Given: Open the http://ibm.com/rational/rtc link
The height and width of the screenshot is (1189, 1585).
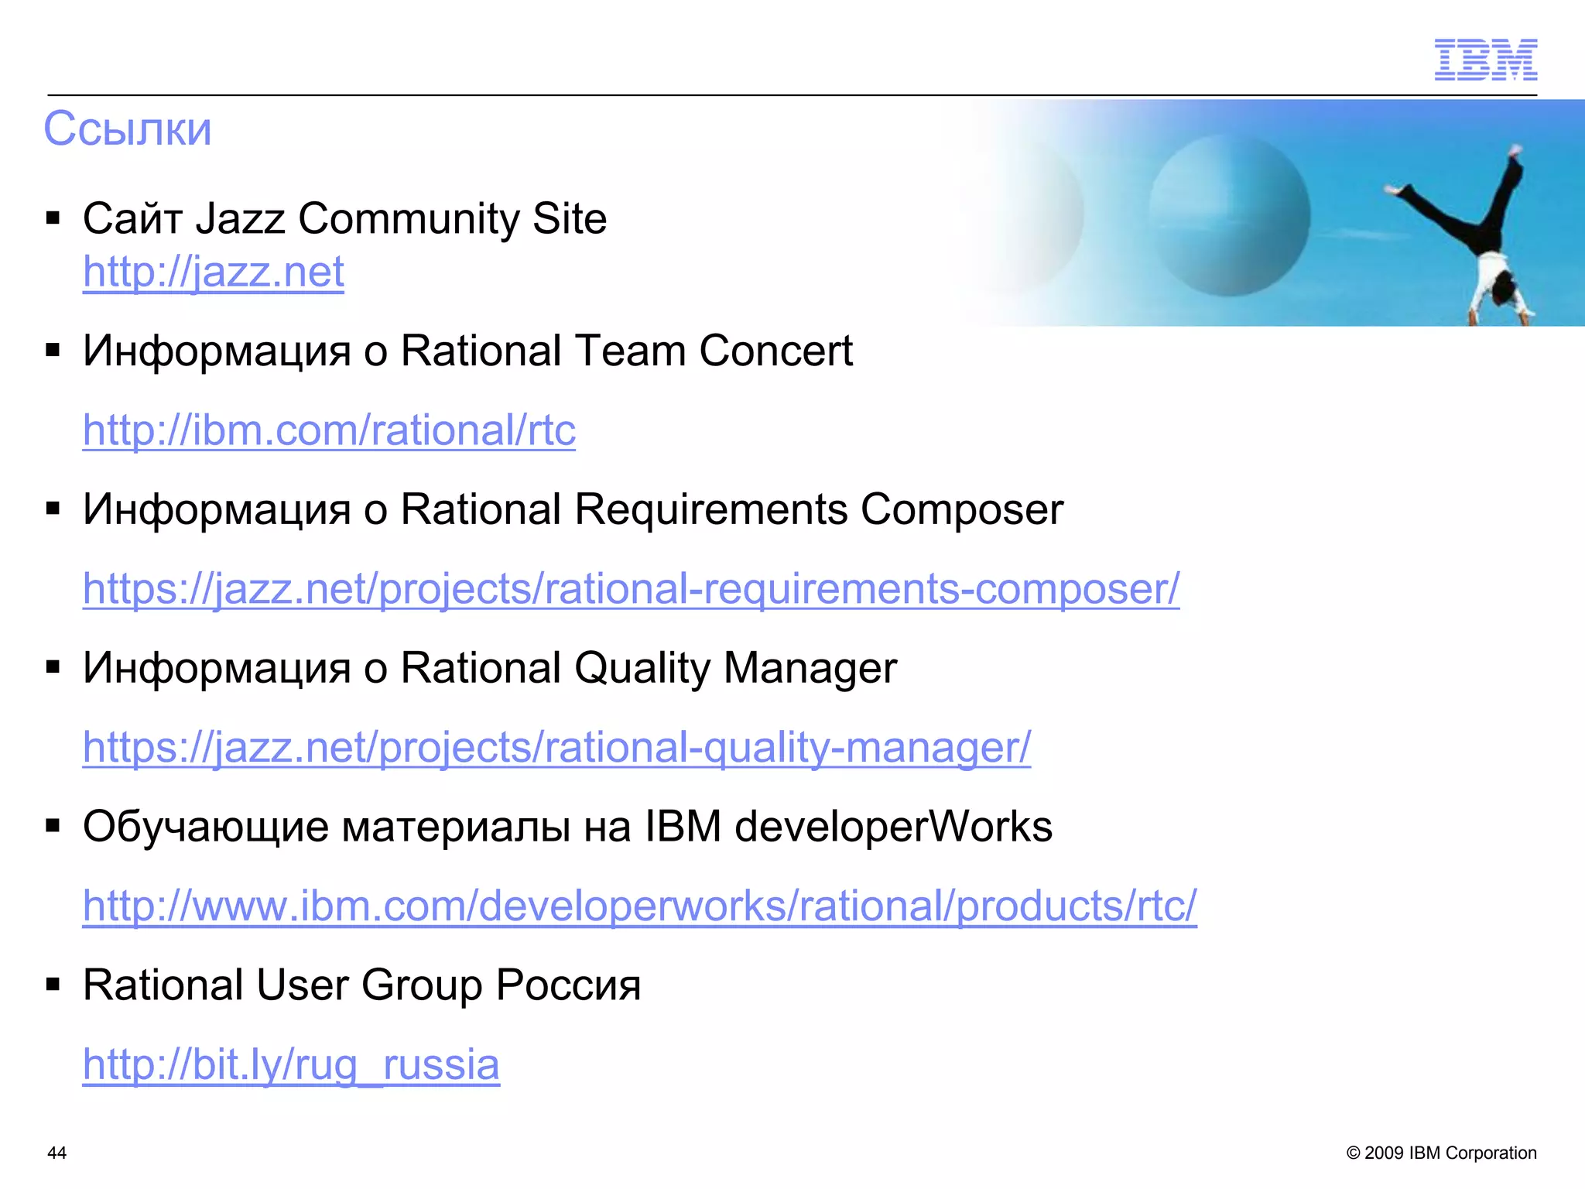Looking at the screenshot, I should point(329,430).
